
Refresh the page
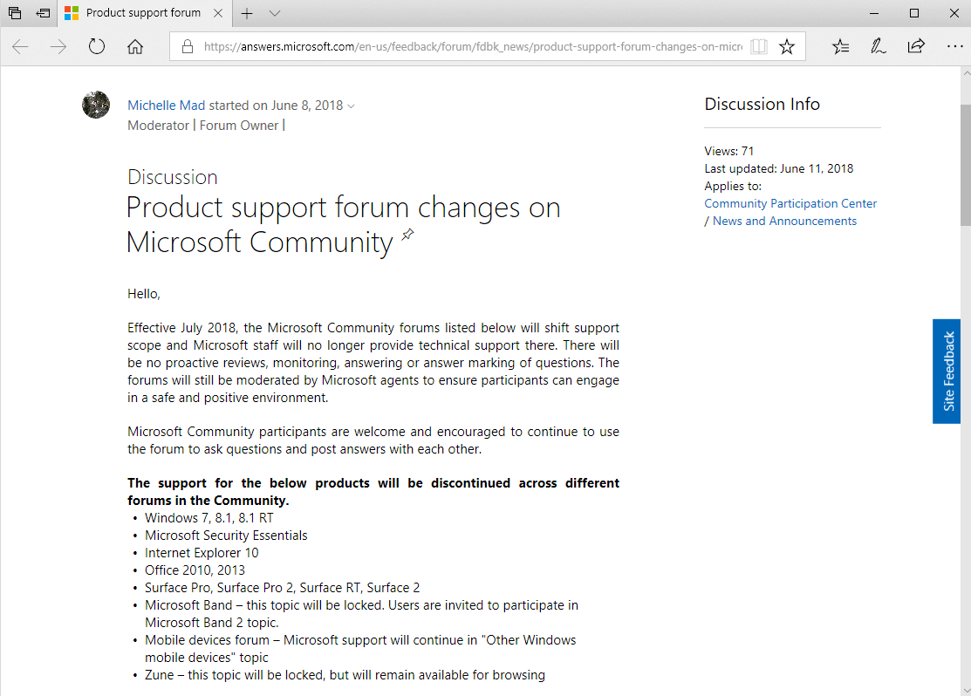(x=97, y=46)
